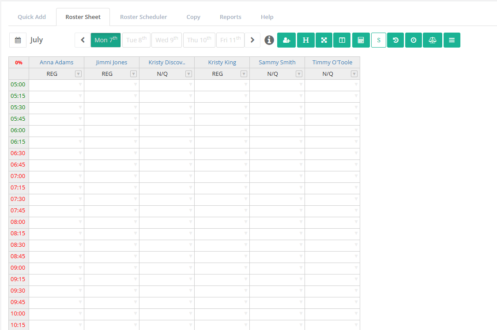The width and height of the screenshot is (497, 330).
Task: Open the calculator icon
Action: point(361,40)
